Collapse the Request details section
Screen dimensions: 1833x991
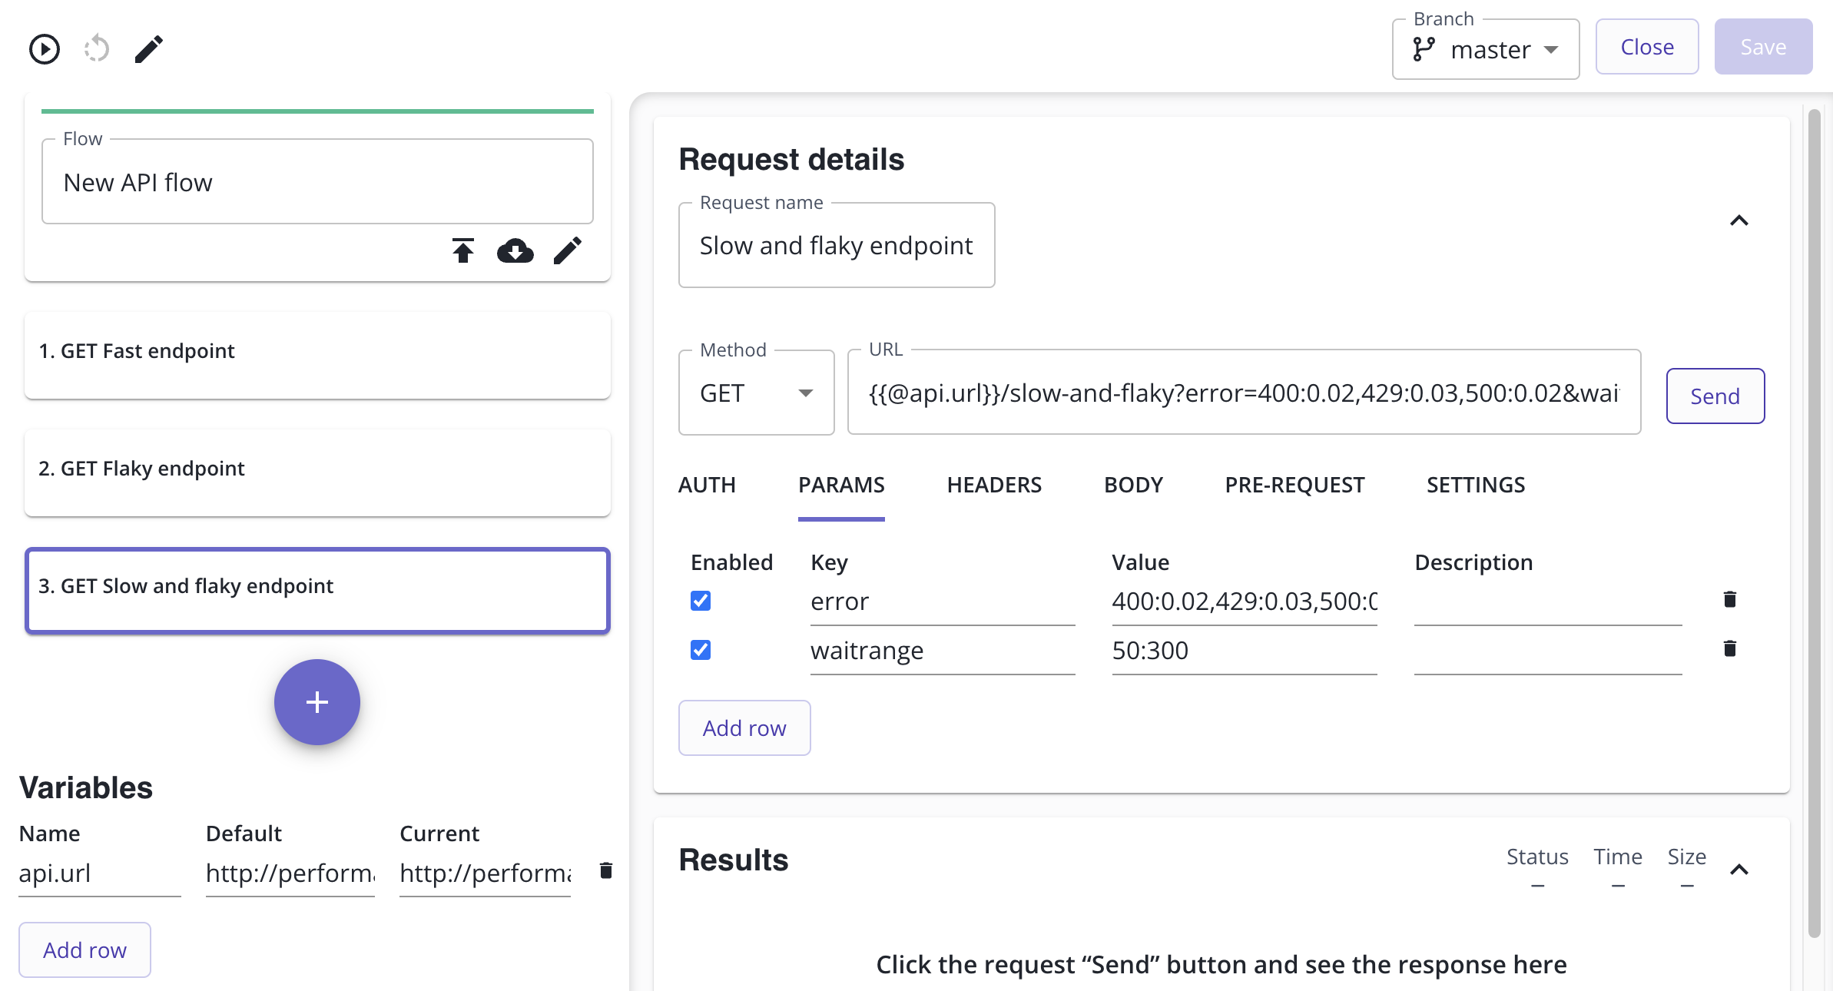pos(1739,221)
